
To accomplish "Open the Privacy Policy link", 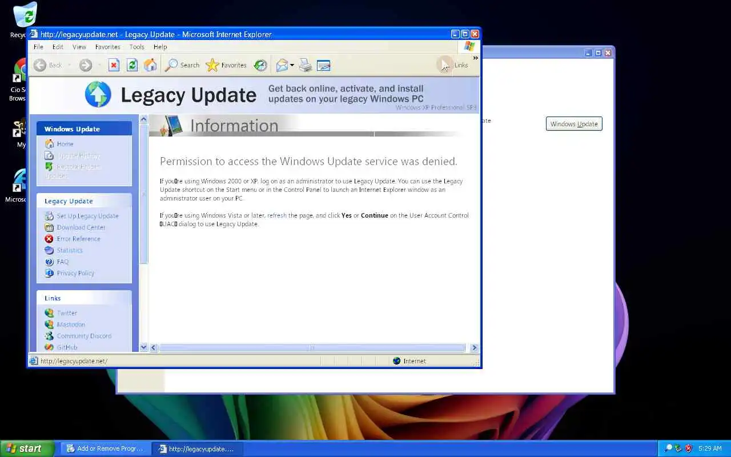I will tap(75, 273).
